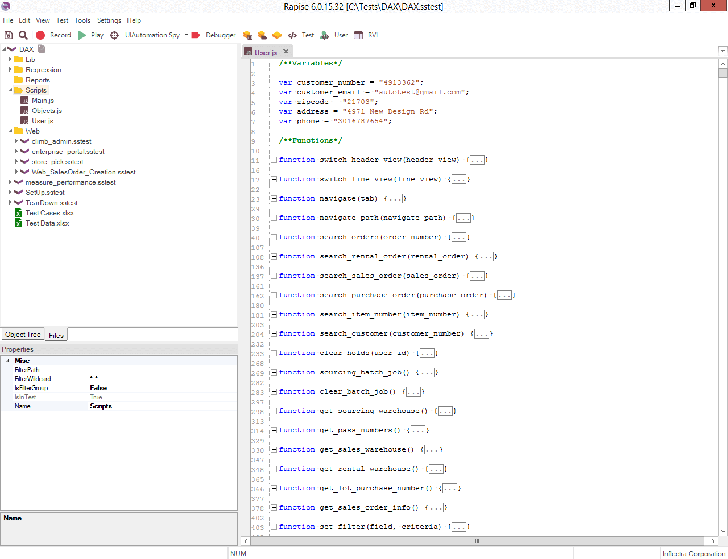The height and width of the screenshot is (559, 728).
Task: Open UIAutomation Spy crosshair icon
Action: [x=114, y=35]
